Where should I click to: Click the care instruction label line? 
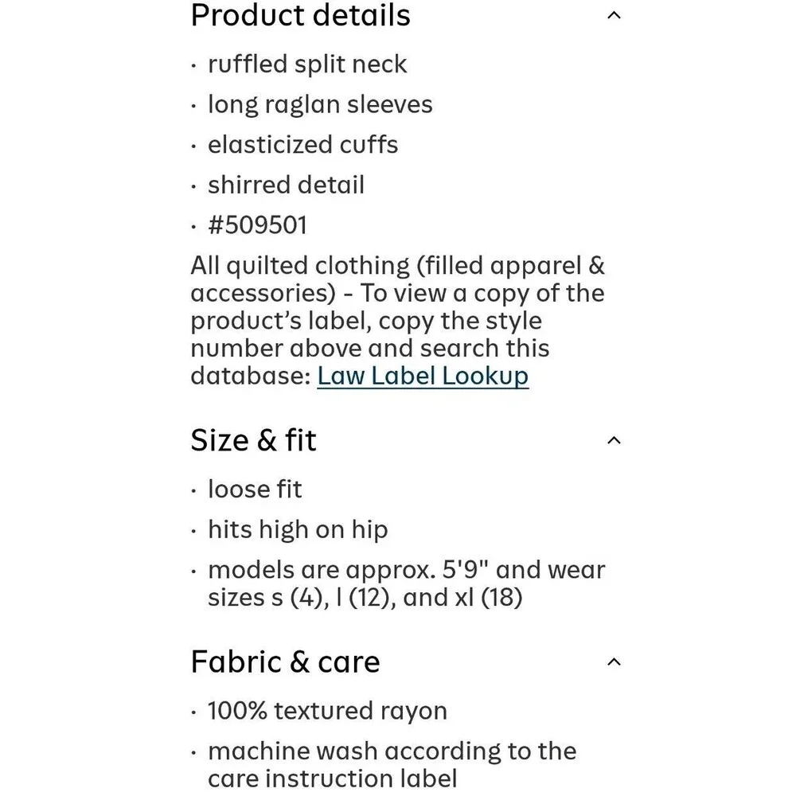tap(332, 778)
